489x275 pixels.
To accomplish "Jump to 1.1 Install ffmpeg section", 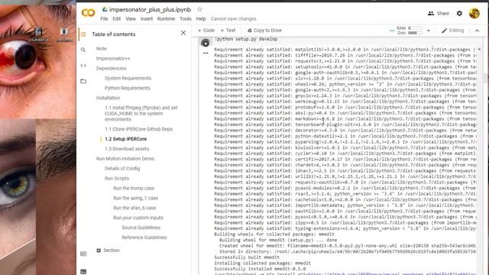I will pos(141,114).
